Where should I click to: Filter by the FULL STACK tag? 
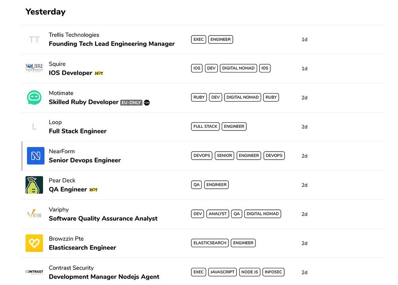pos(205,127)
